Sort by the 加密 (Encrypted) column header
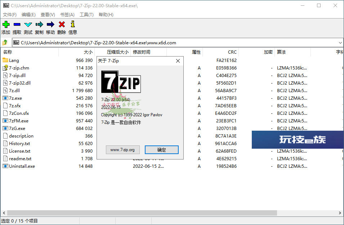 click(x=256, y=52)
